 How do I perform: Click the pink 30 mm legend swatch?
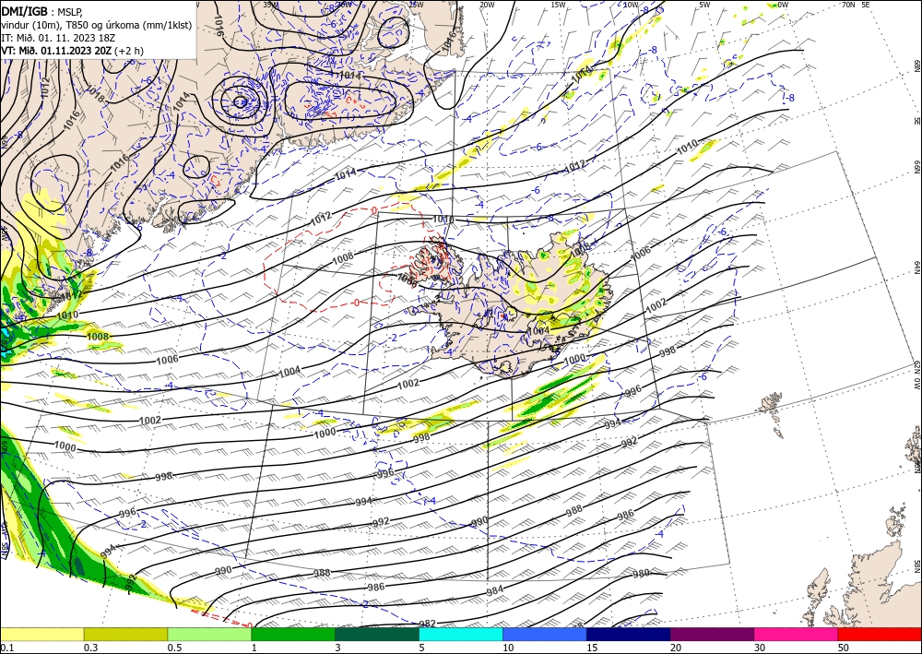[x=797, y=634]
